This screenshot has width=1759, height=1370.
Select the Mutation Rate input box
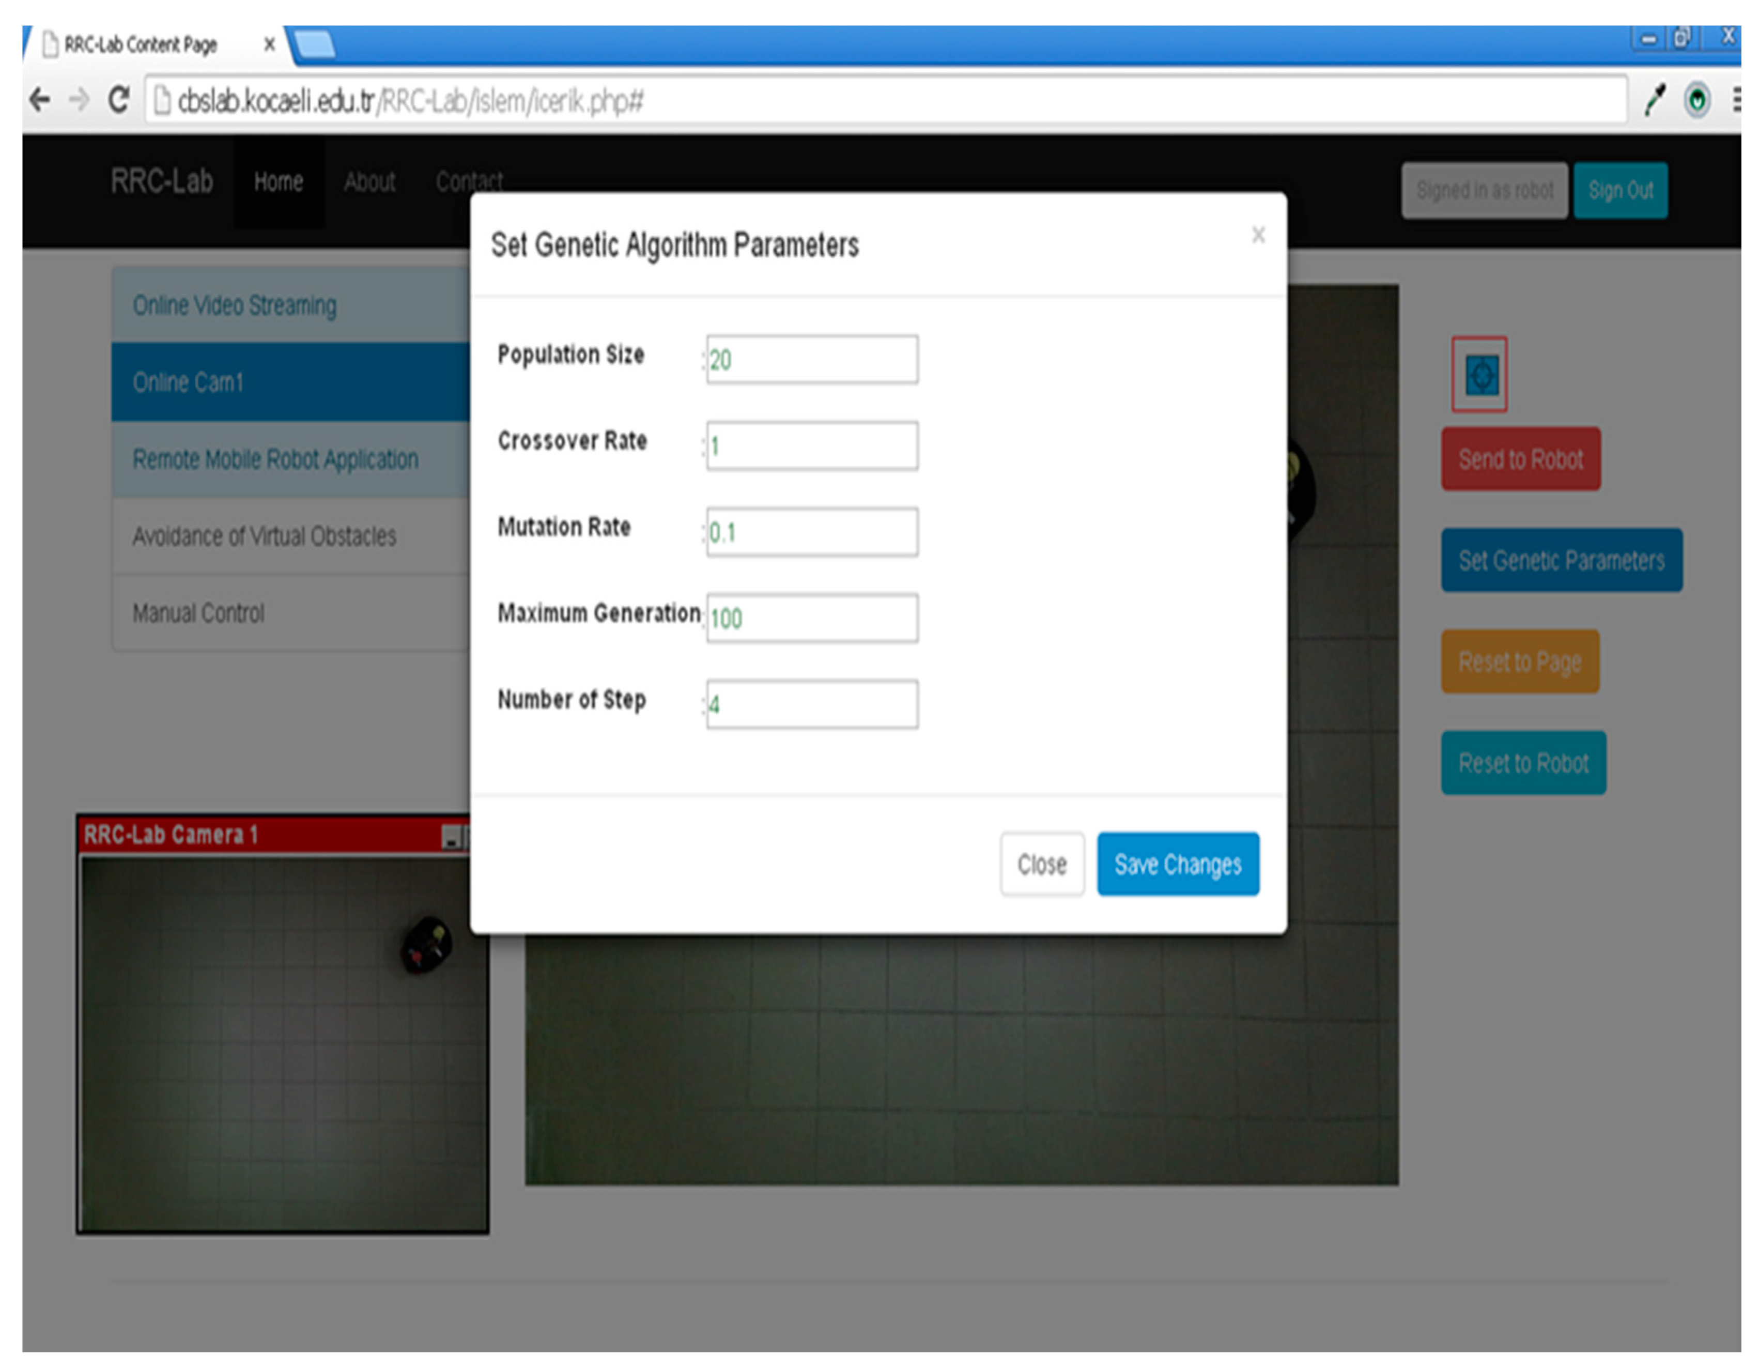point(812,532)
